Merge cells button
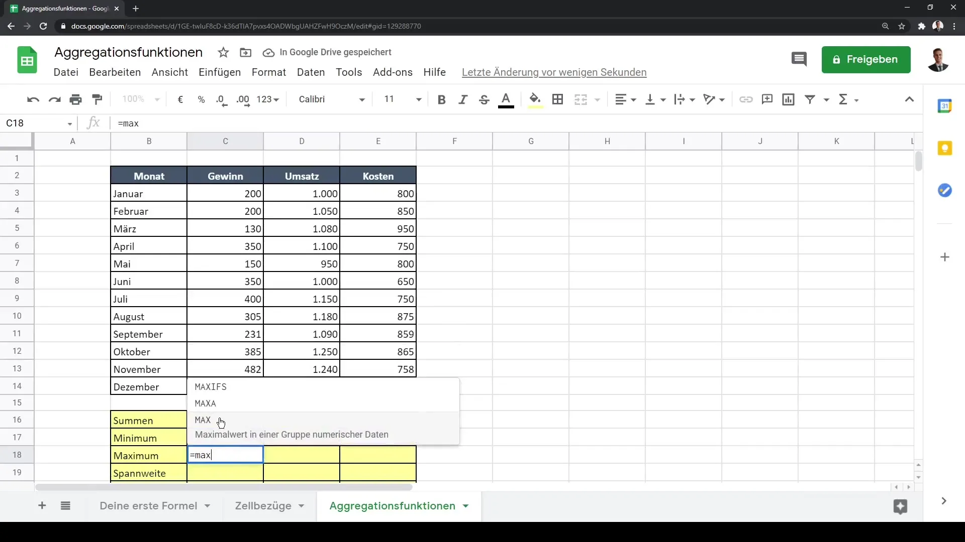This screenshot has height=542, width=965. (581, 99)
